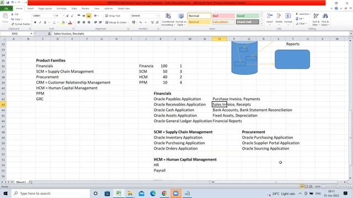Decrease decimal places
This screenshot has height=198, width=353.
point(157,23)
